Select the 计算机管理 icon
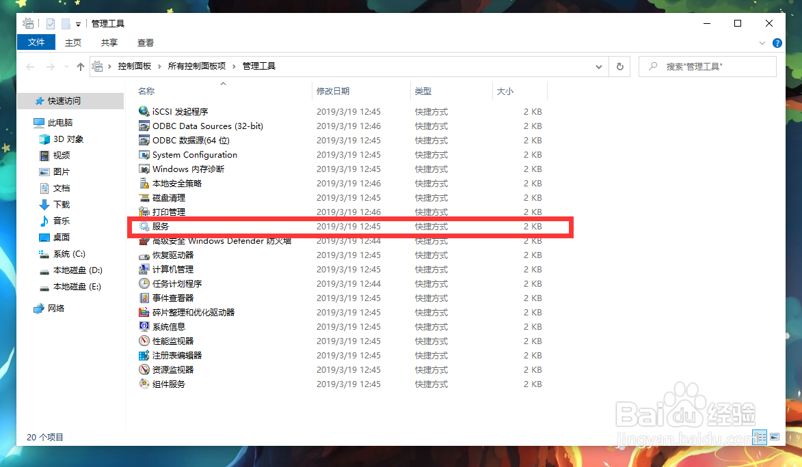Viewport: 802px width, 467px height. point(144,269)
